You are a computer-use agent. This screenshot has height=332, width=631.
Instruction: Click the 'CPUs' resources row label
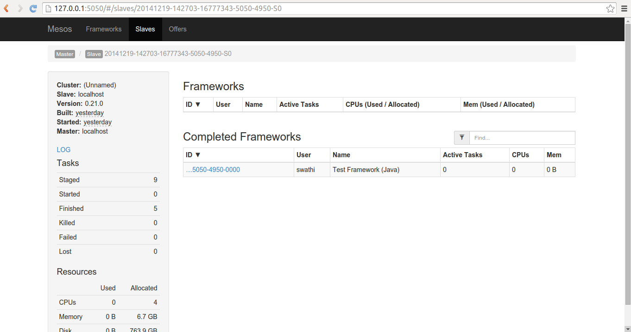(x=68, y=302)
